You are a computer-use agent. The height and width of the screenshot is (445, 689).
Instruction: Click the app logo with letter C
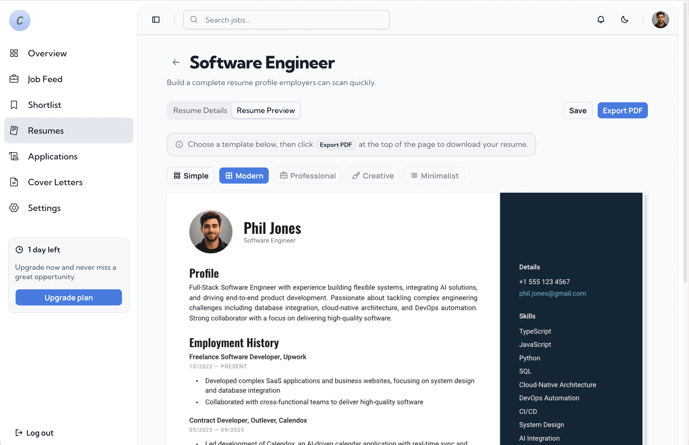[20, 20]
